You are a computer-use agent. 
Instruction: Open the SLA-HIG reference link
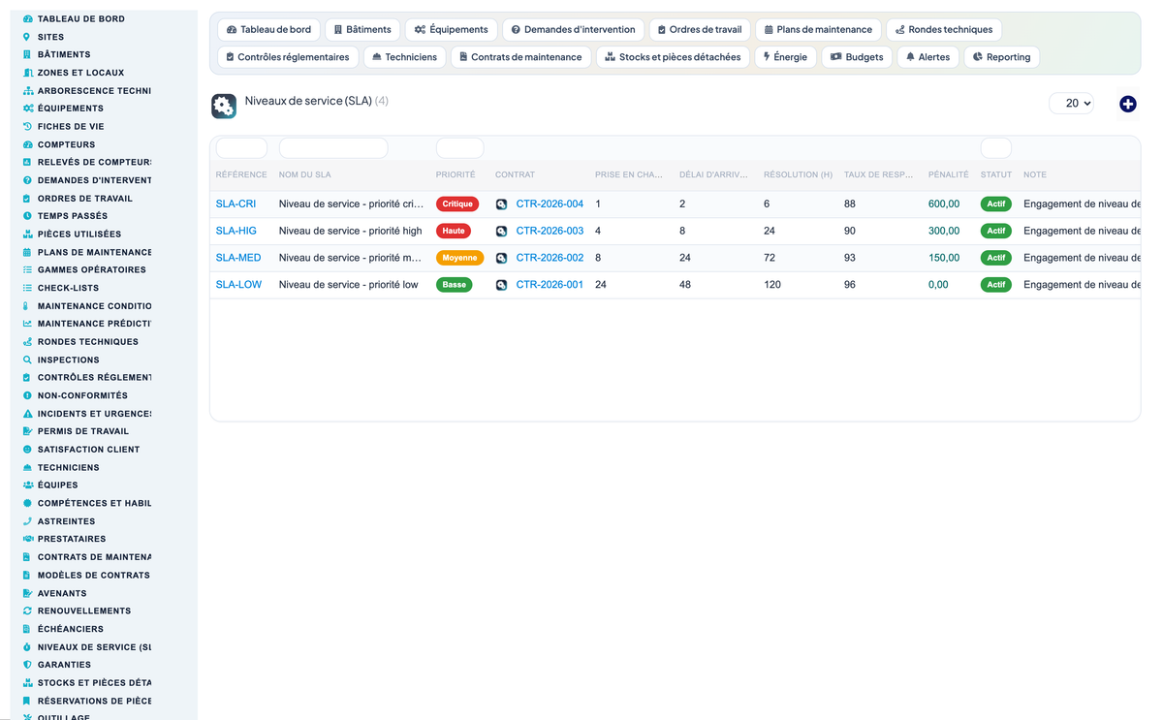point(236,232)
